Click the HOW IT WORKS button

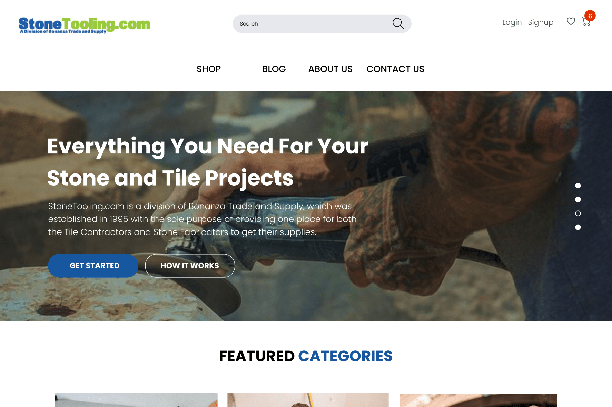point(190,266)
